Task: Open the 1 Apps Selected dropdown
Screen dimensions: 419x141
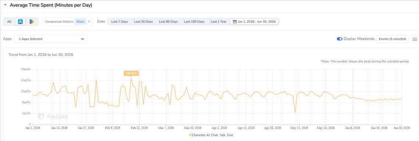Action: (50, 39)
